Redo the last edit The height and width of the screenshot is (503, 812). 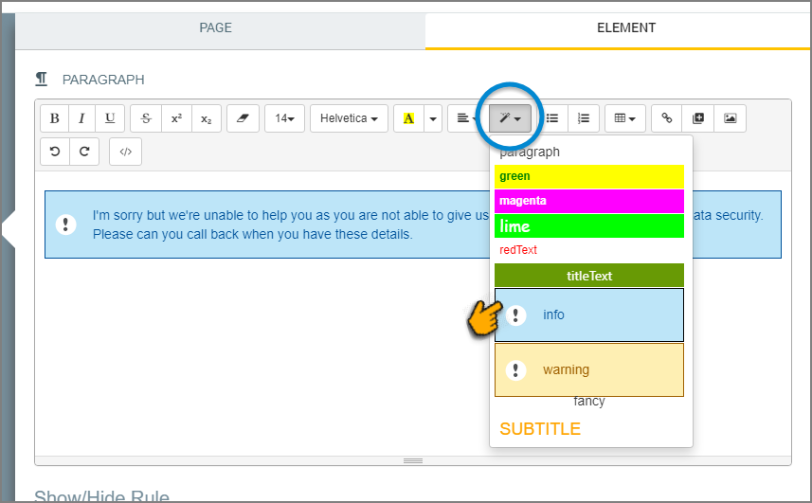84,152
